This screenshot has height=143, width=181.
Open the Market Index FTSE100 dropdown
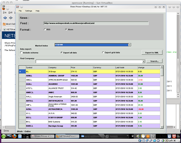(130, 45)
